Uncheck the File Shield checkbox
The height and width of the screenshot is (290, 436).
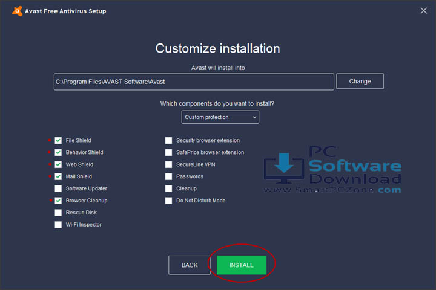pyautogui.click(x=58, y=140)
